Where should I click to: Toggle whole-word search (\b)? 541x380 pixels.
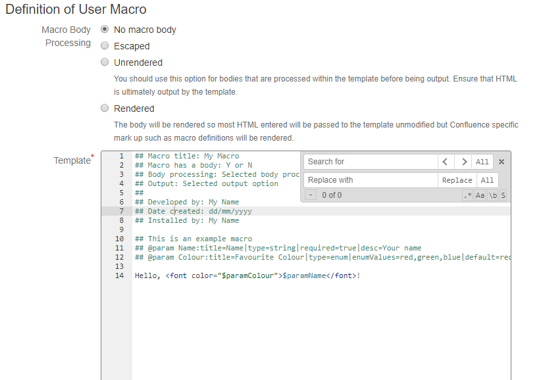point(493,195)
